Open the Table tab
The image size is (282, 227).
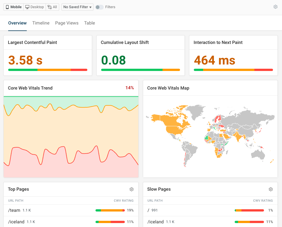(89, 23)
